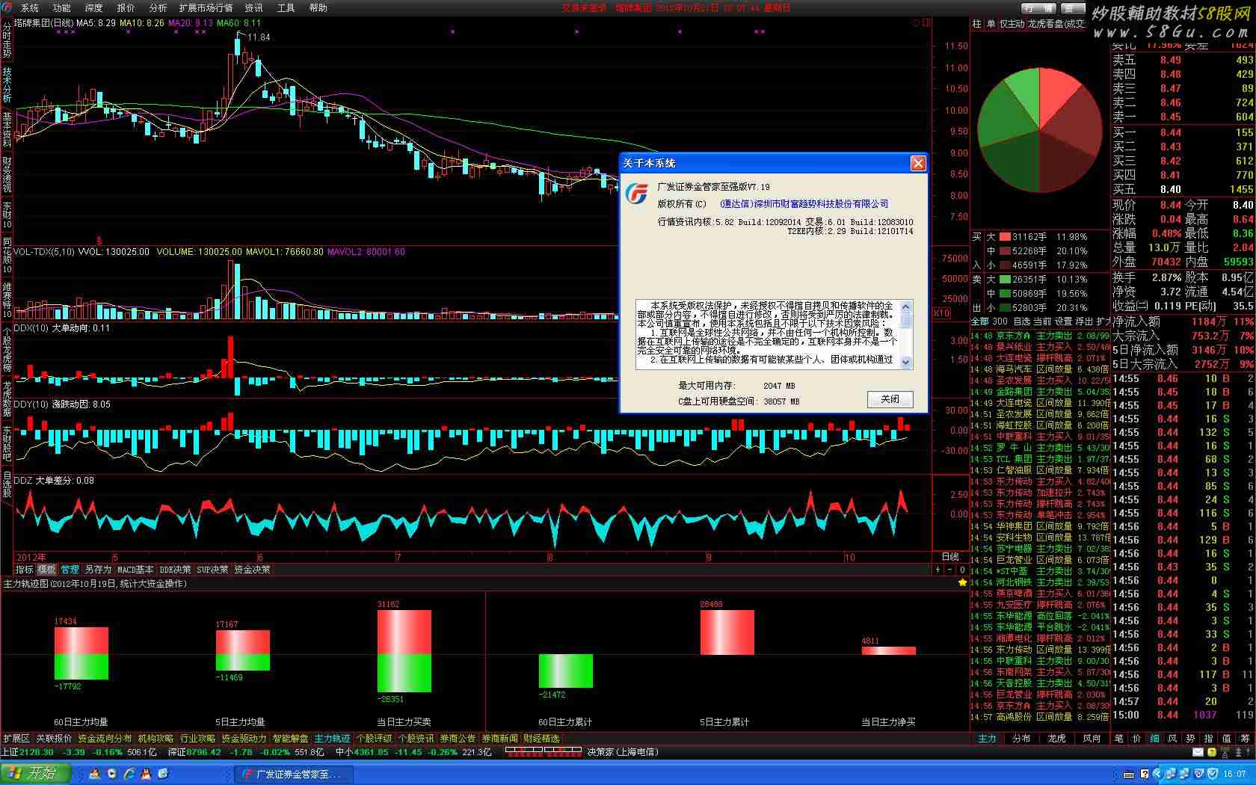This screenshot has width=1256, height=785.
Task: Select the 财务透视 left sidebar item
Action: [7, 174]
